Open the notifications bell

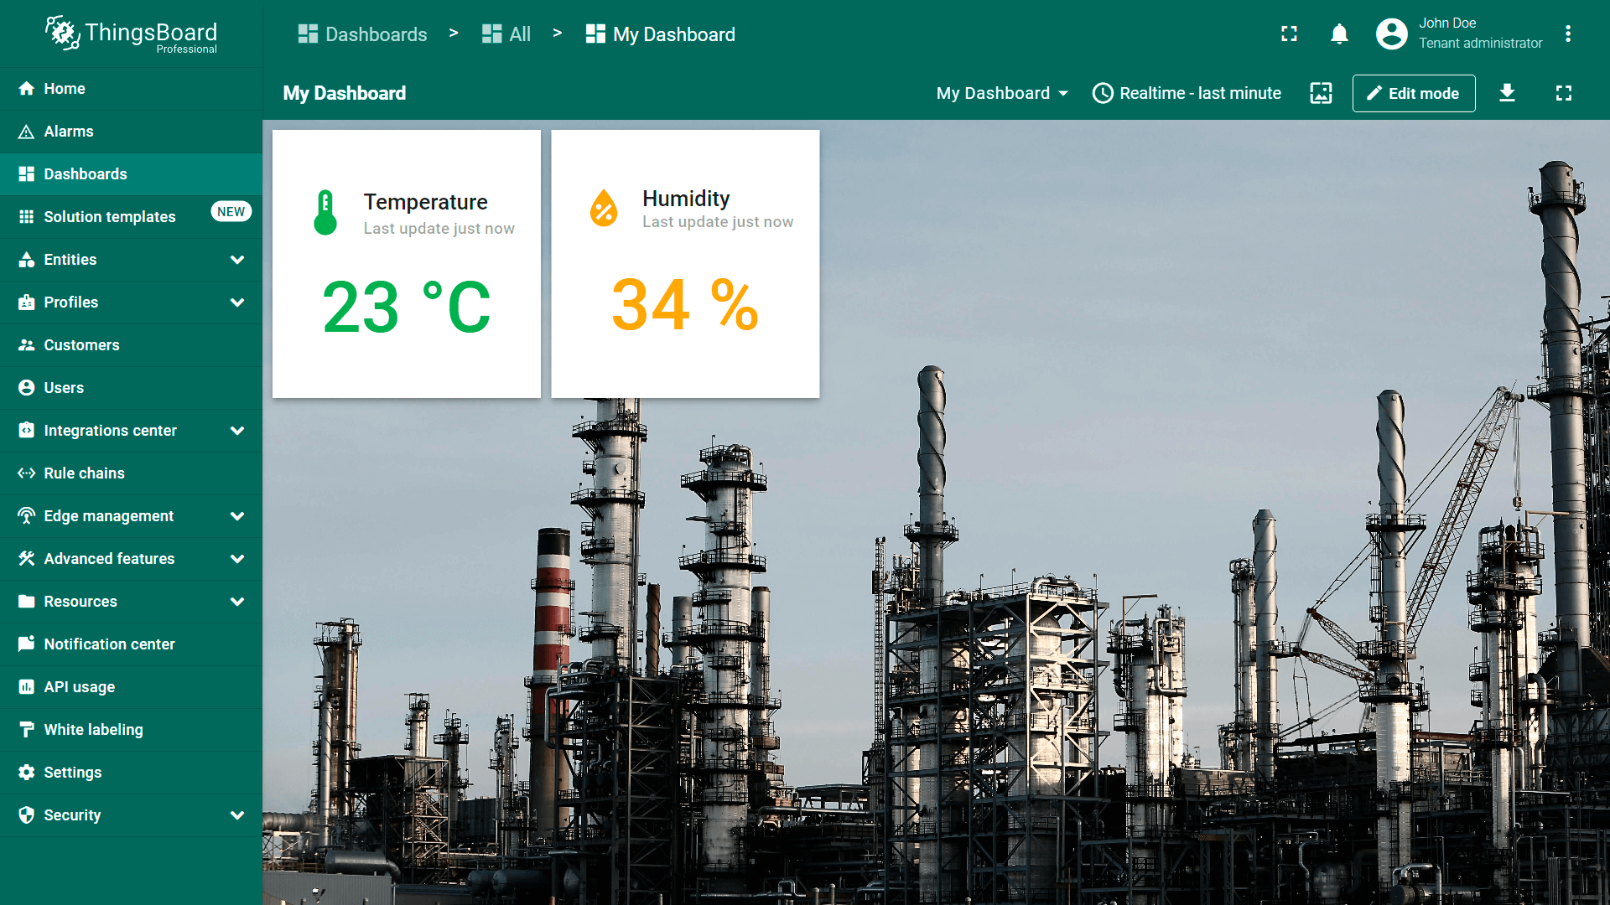1339,34
